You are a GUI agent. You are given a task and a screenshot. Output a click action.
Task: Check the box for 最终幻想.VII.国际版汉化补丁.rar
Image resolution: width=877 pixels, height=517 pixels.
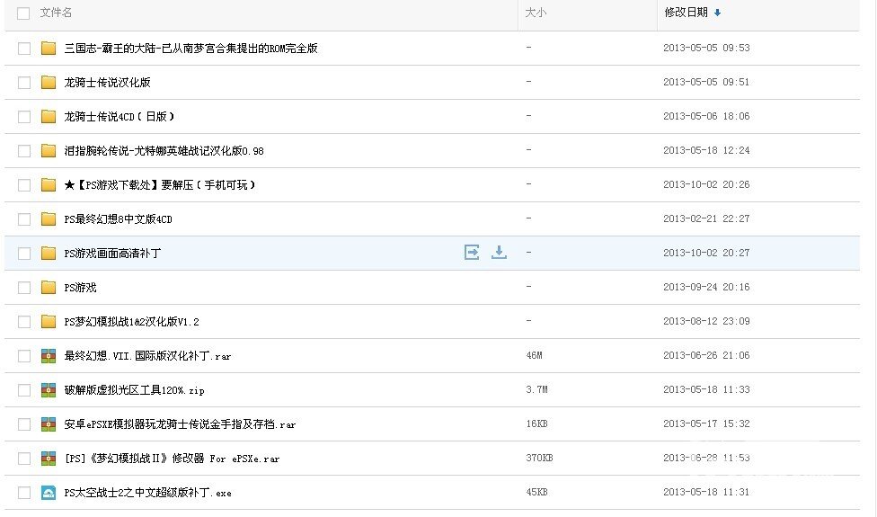24,356
